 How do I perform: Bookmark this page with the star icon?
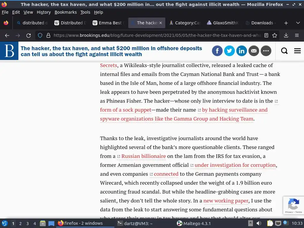275,36
